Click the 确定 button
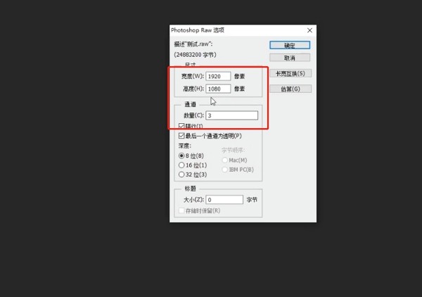This screenshot has width=422, height=297. click(290, 45)
